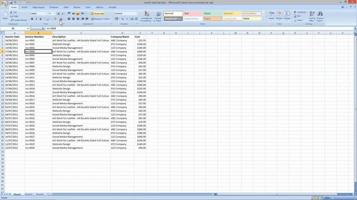Click Delete cells in the Cells group

[x=279, y=16]
